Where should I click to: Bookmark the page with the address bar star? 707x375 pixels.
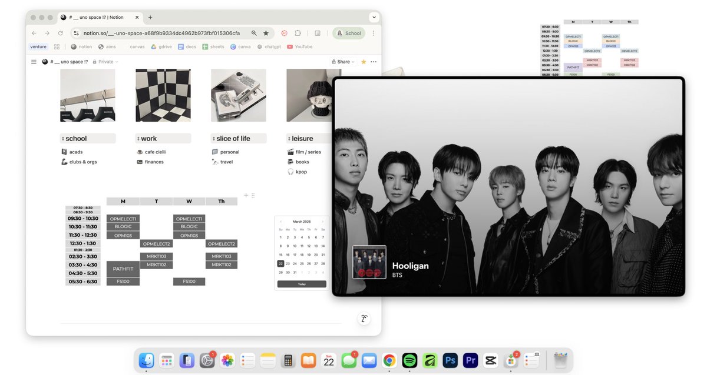tap(266, 34)
